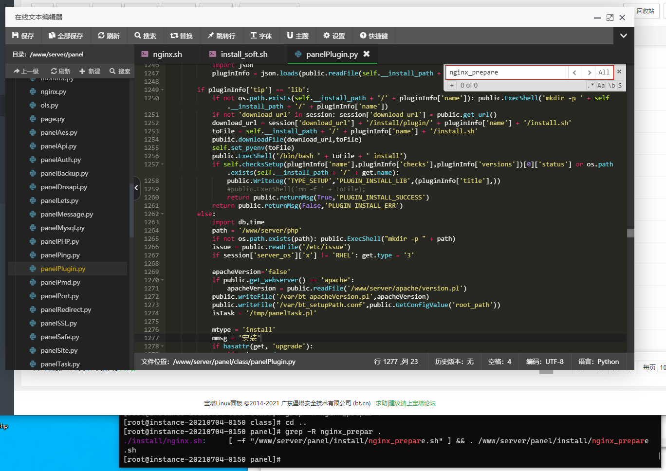Image resolution: width=666 pixels, height=471 pixels.
Task: Open Theme (主题) menu
Action: (298, 36)
